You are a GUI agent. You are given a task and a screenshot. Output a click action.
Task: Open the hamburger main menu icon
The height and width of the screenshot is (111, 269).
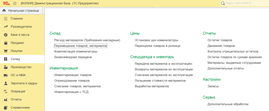(15, 3)
